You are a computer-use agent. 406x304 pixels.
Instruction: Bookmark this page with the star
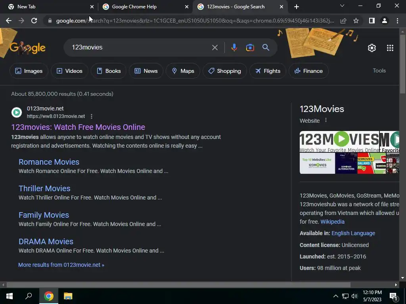pos(356,21)
